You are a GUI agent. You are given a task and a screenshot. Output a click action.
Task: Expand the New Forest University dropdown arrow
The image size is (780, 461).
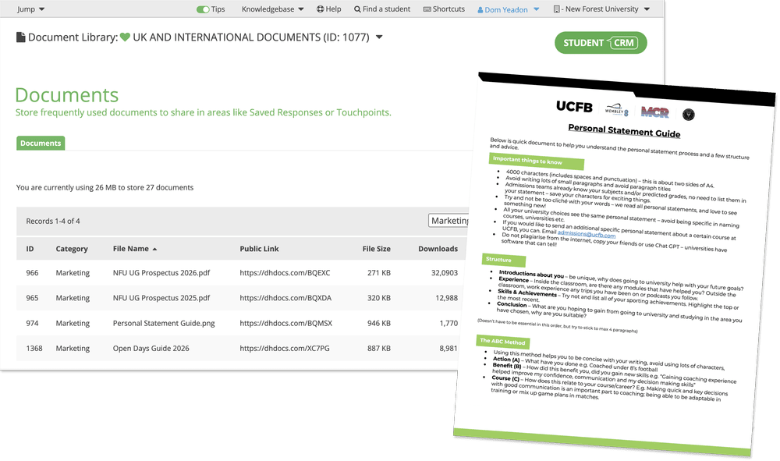[x=647, y=9]
